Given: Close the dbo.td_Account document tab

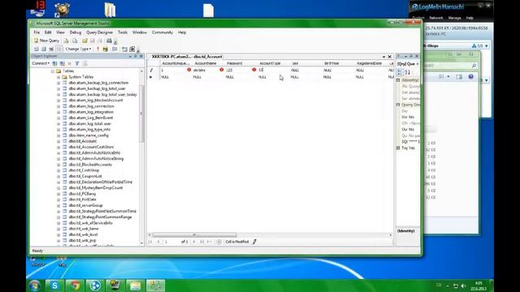Looking at the screenshot, I should (390, 57).
